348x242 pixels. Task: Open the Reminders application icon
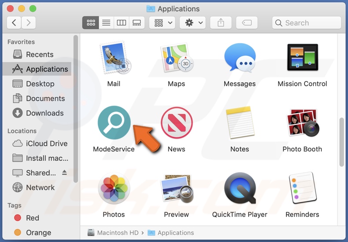point(303,188)
